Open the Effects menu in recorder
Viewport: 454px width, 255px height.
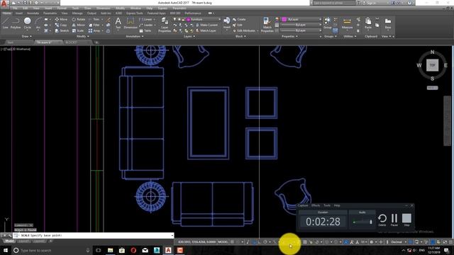click(x=316, y=205)
